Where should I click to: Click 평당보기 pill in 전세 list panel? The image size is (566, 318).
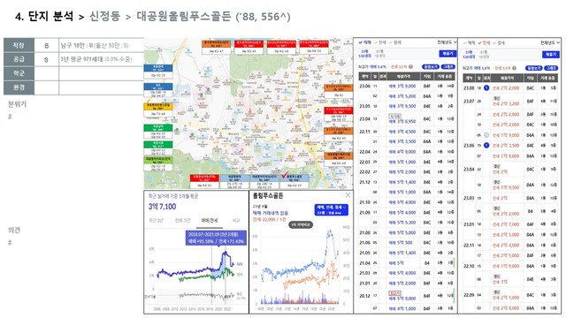(533, 68)
